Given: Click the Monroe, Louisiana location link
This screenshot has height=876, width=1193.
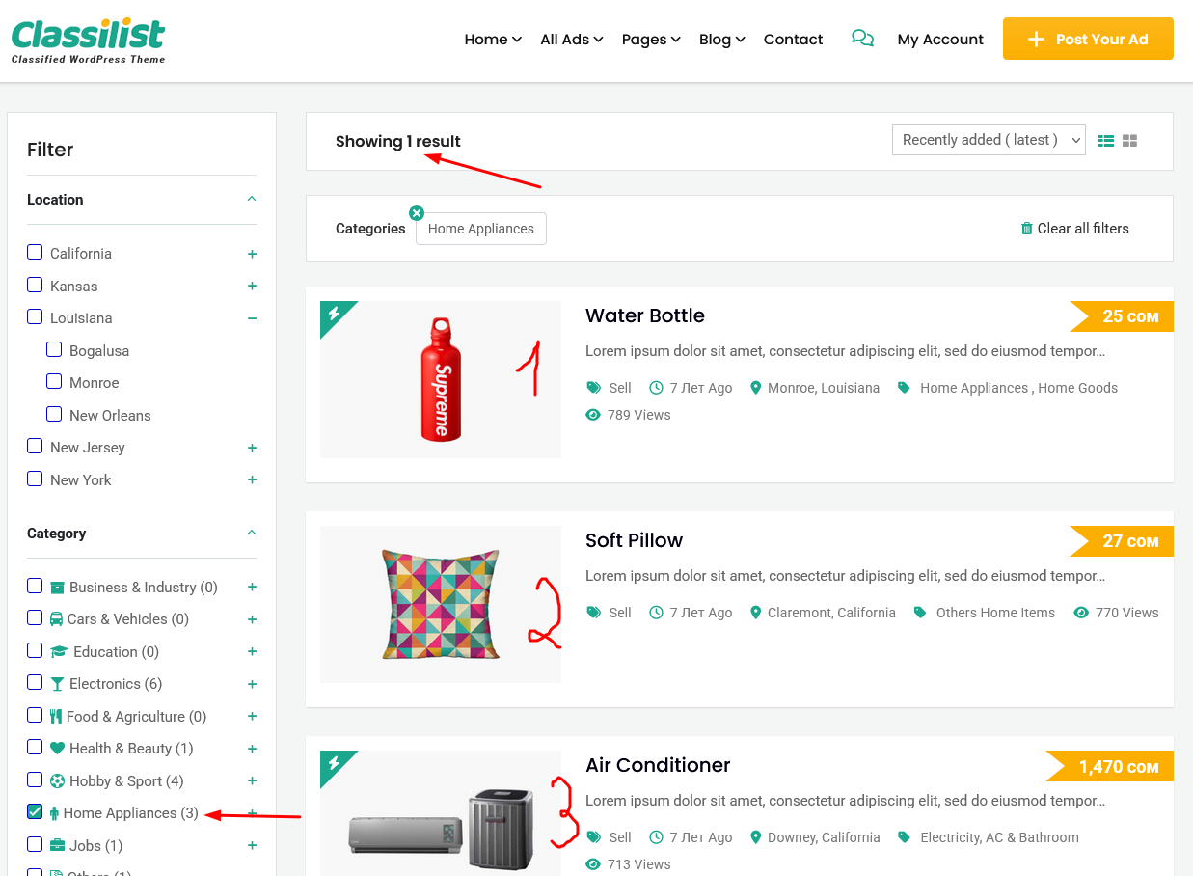Looking at the screenshot, I should (x=824, y=388).
